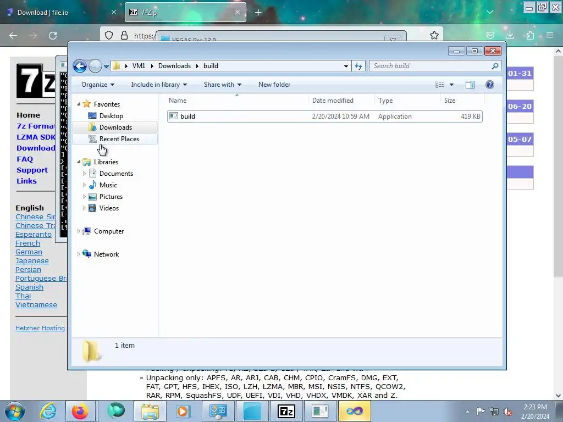Refresh the build folder view
This screenshot has width=563, height=422.
tap(358, 66)
